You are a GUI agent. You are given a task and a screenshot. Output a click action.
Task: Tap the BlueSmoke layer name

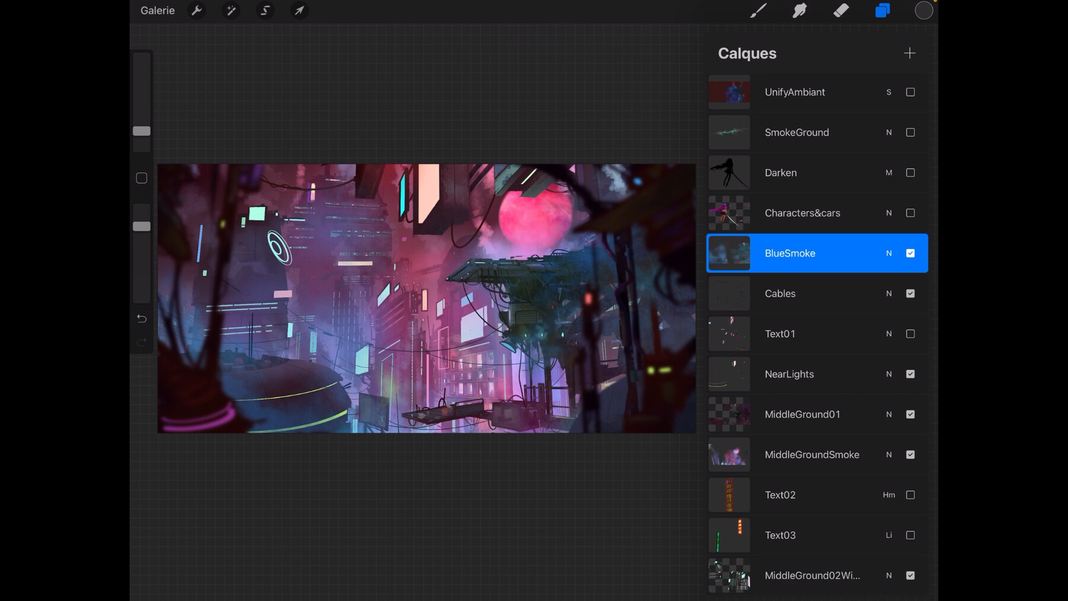pos(790,253)
